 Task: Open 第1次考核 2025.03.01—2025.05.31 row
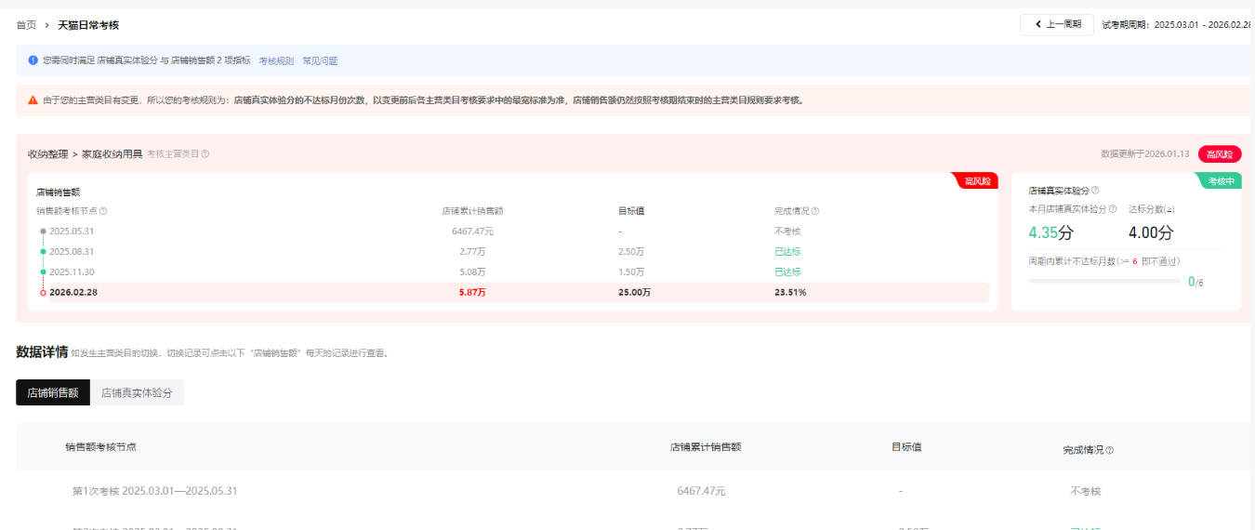pyautogui.click(x=154, y=491)
